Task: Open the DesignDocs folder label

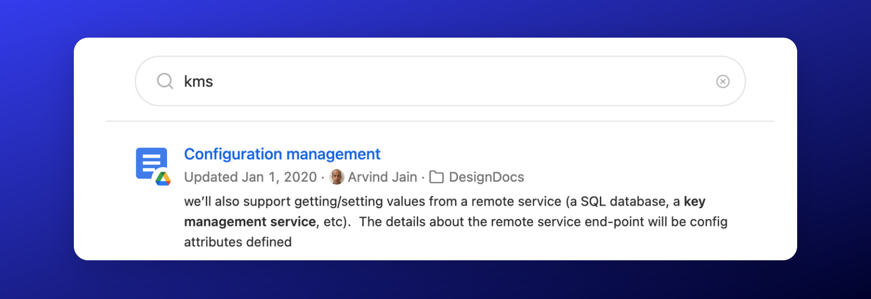Action: 486,177
